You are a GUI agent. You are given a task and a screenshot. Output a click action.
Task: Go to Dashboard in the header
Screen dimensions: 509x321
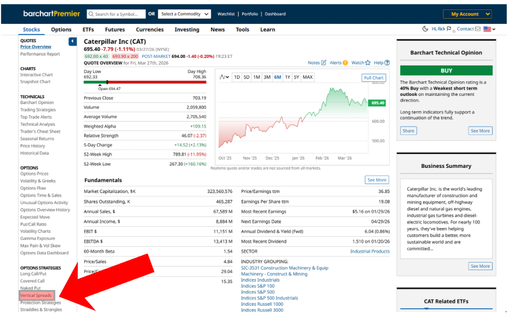(x=276, y=14)
